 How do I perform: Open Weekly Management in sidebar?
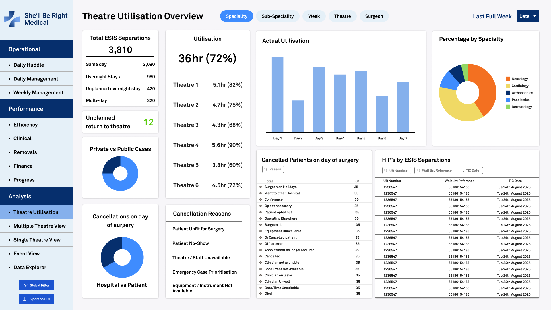[36, 92]
